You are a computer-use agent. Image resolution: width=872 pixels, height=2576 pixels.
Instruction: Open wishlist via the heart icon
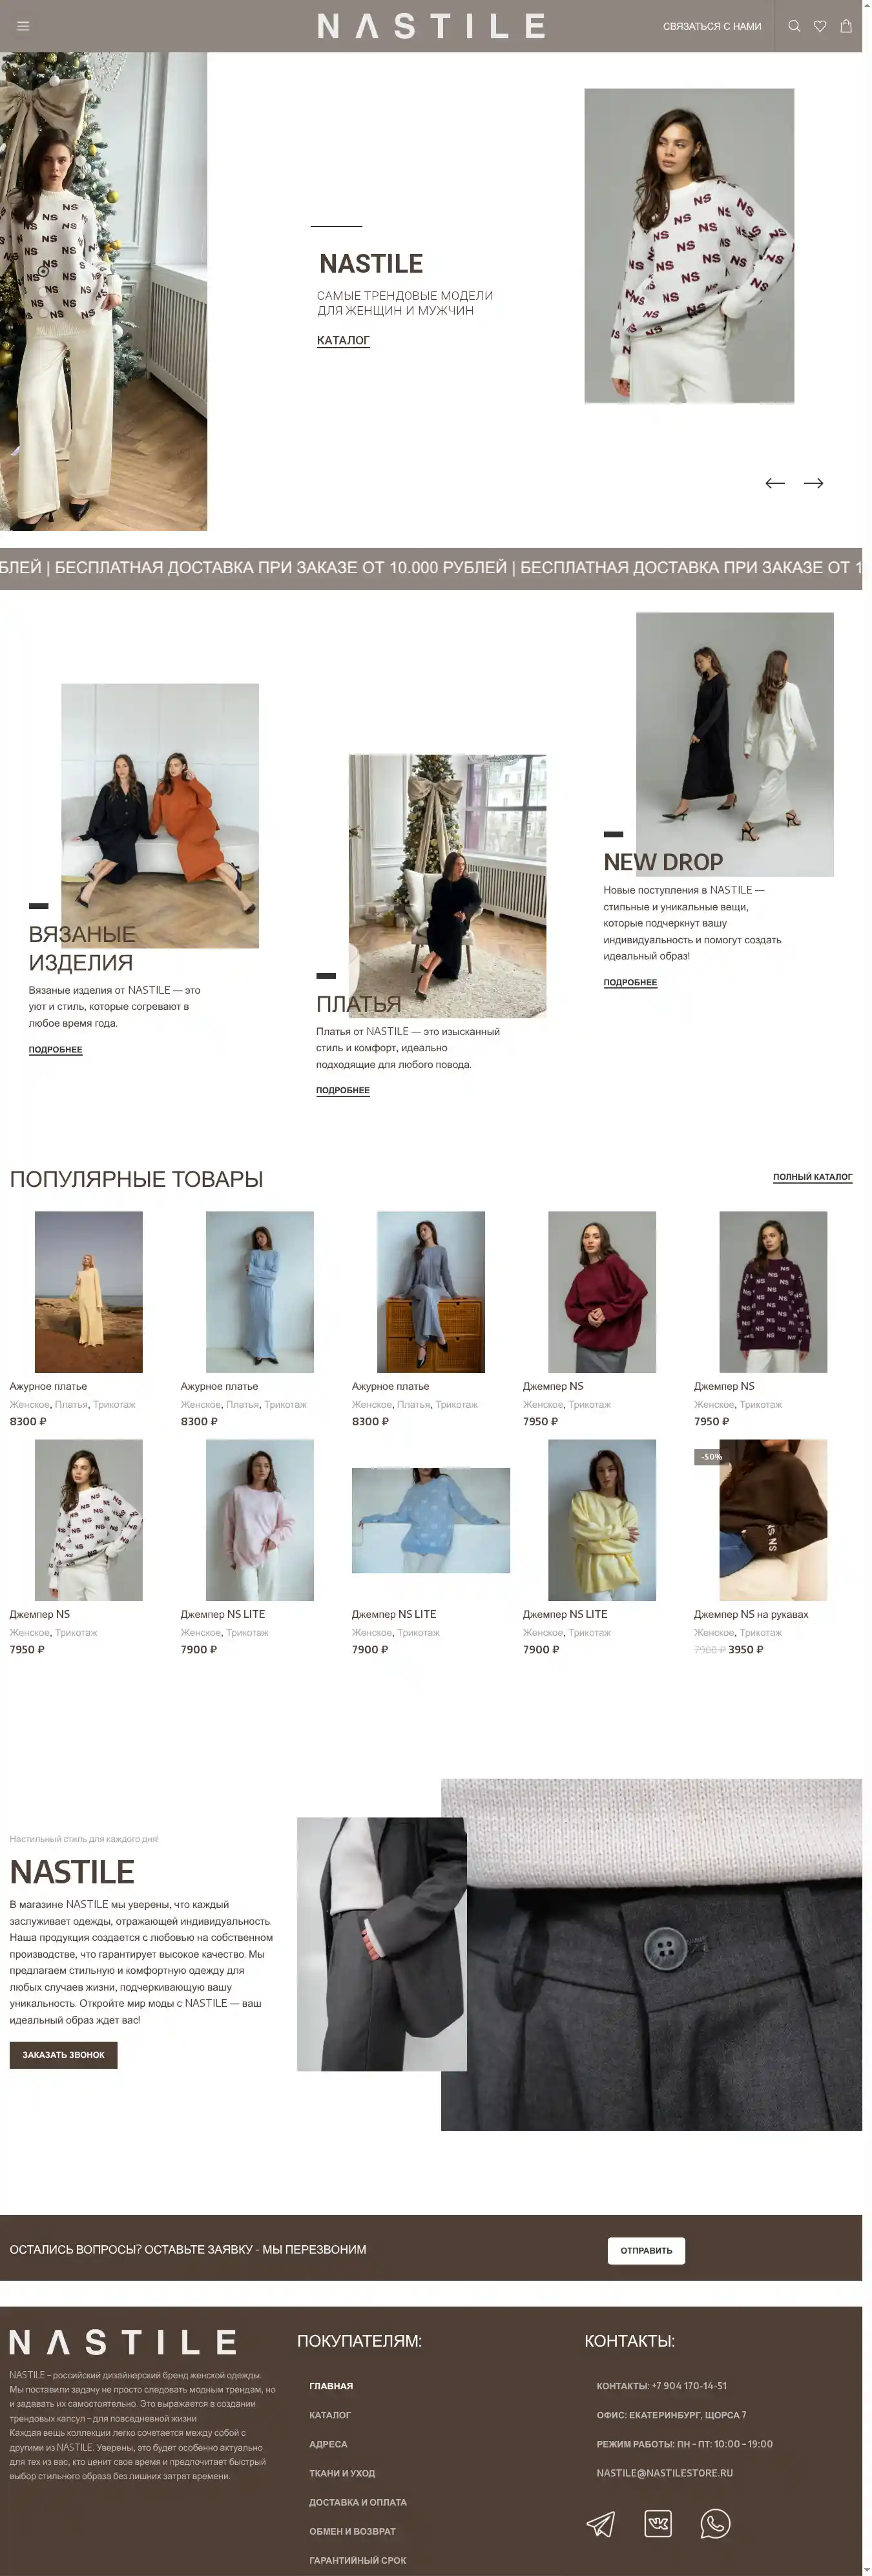click(x=820, y=26)
